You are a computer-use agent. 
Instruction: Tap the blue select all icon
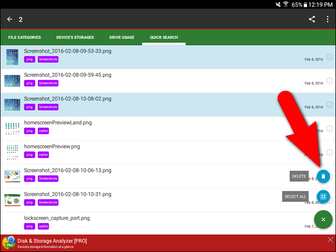323,196
